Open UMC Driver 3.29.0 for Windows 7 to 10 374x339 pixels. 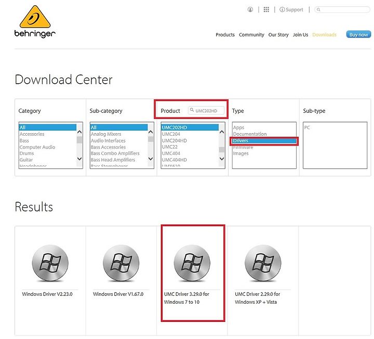186,298
